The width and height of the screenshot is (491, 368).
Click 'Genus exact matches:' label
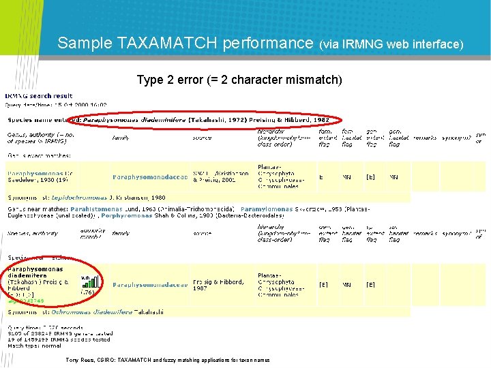39,155
